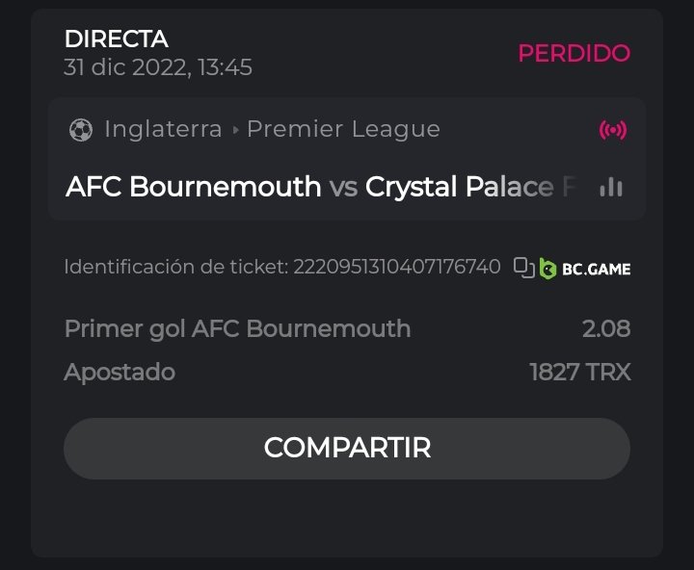Copy the ticket identification number

(x=523, y=268)
